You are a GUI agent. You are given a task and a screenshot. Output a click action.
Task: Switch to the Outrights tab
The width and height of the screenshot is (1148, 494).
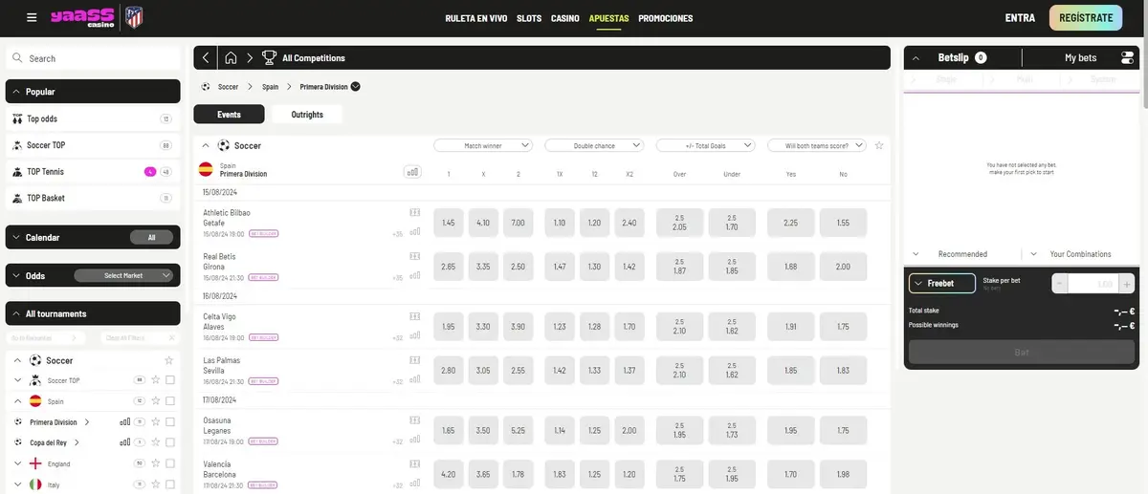(x=307, y=115)
